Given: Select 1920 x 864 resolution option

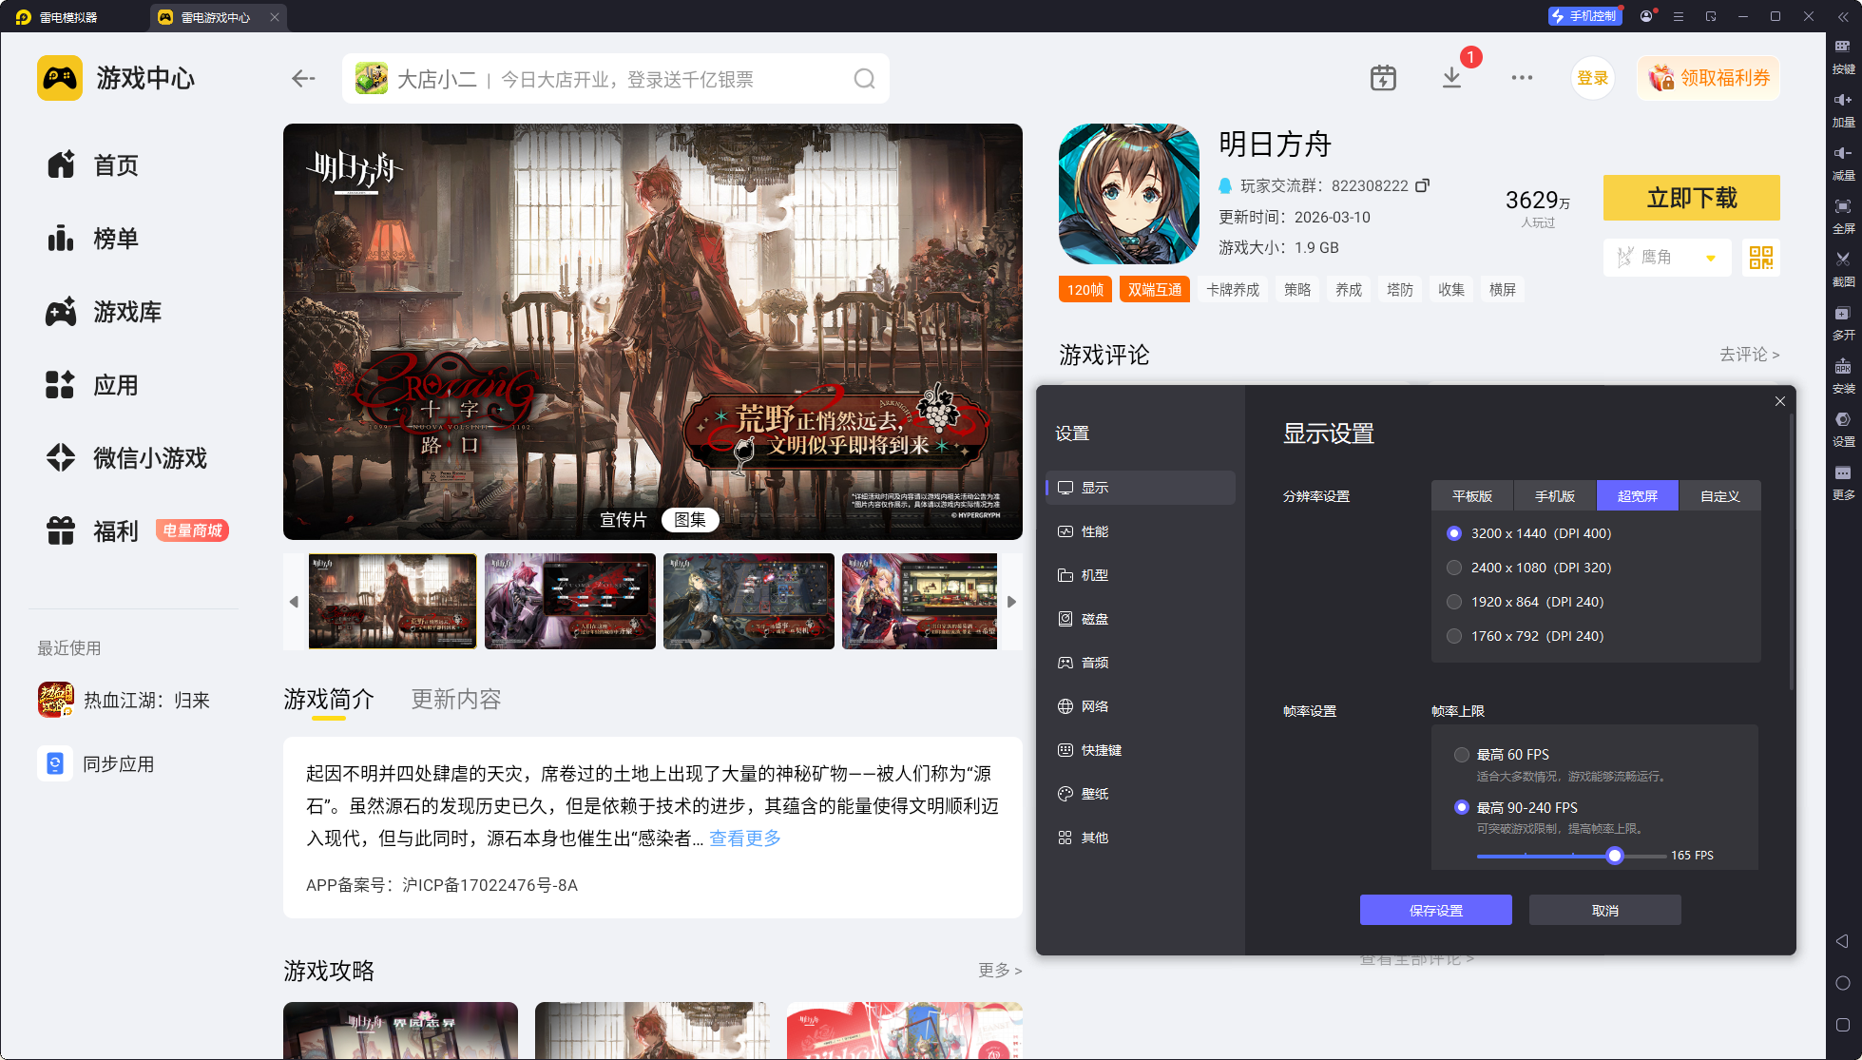Looking at the screenshot, I should 1454,602.
